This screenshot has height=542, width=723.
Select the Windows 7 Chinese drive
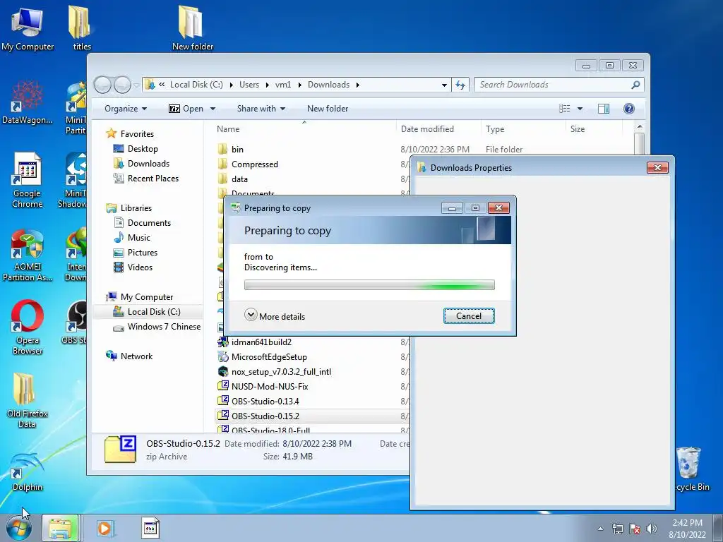coord(157,327)
